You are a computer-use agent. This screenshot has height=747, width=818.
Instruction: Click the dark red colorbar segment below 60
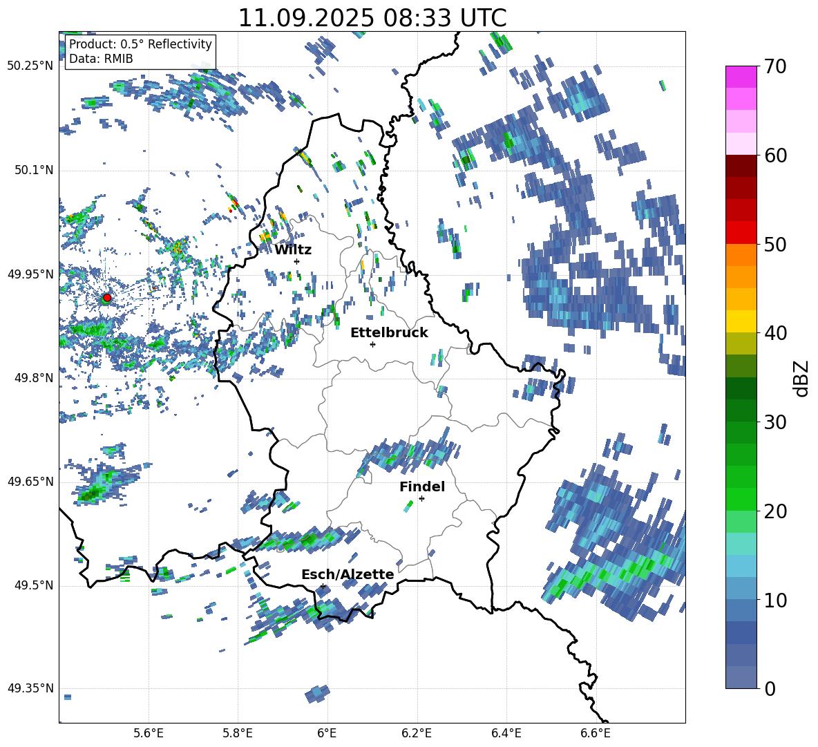pyautogui.click(x=741, y=166)
